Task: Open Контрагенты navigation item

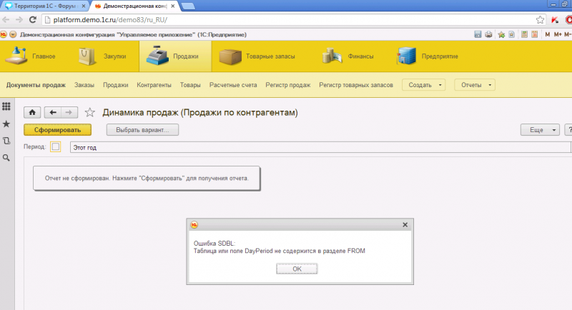Action: click(x=154, y=85)
